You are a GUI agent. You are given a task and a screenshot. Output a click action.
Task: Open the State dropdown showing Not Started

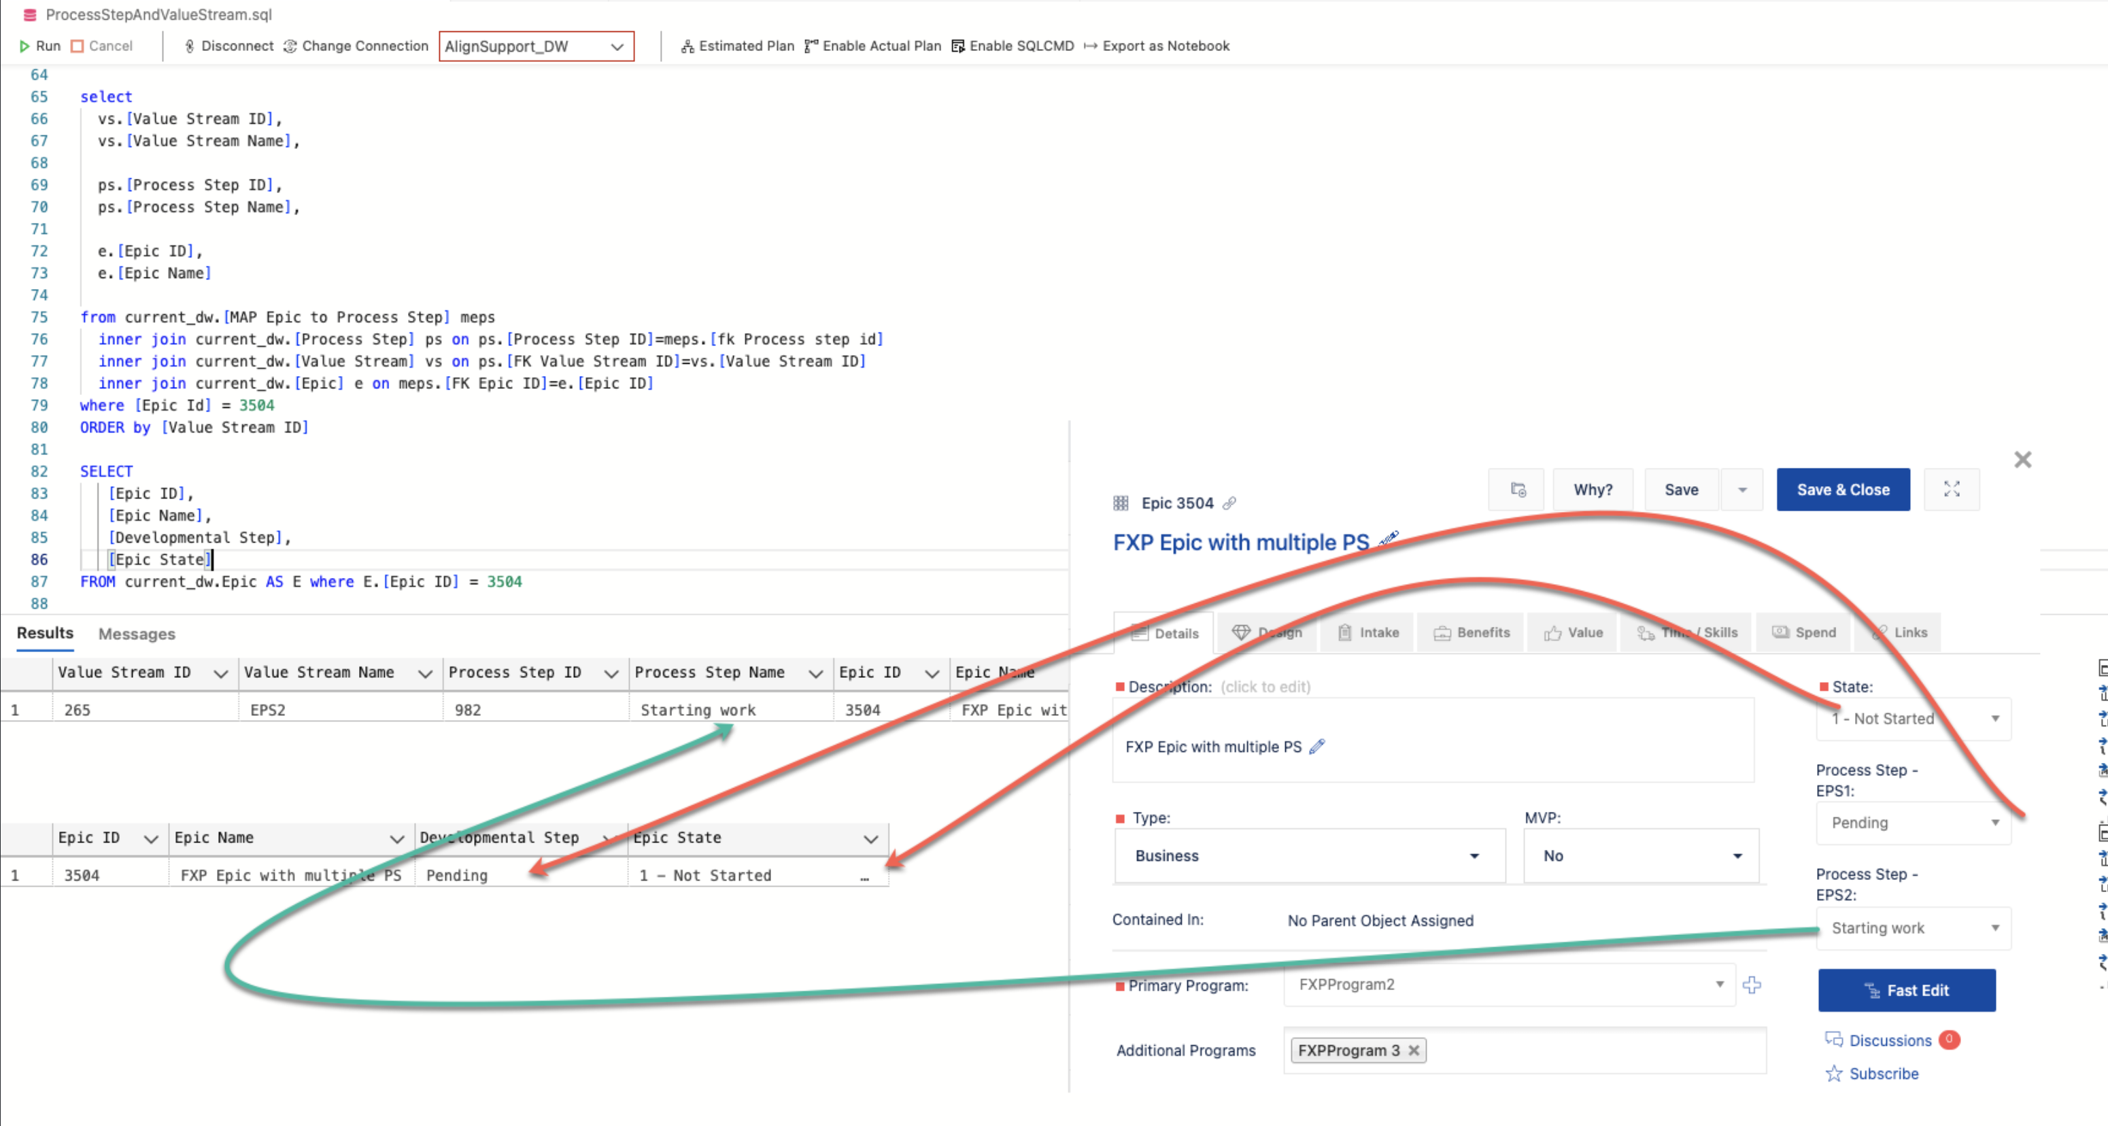1995,719
